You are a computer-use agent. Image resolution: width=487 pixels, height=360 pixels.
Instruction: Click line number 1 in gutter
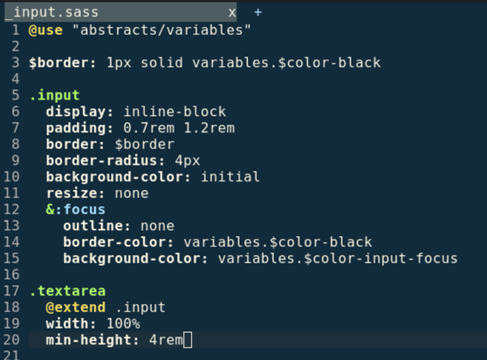point(15,31)
